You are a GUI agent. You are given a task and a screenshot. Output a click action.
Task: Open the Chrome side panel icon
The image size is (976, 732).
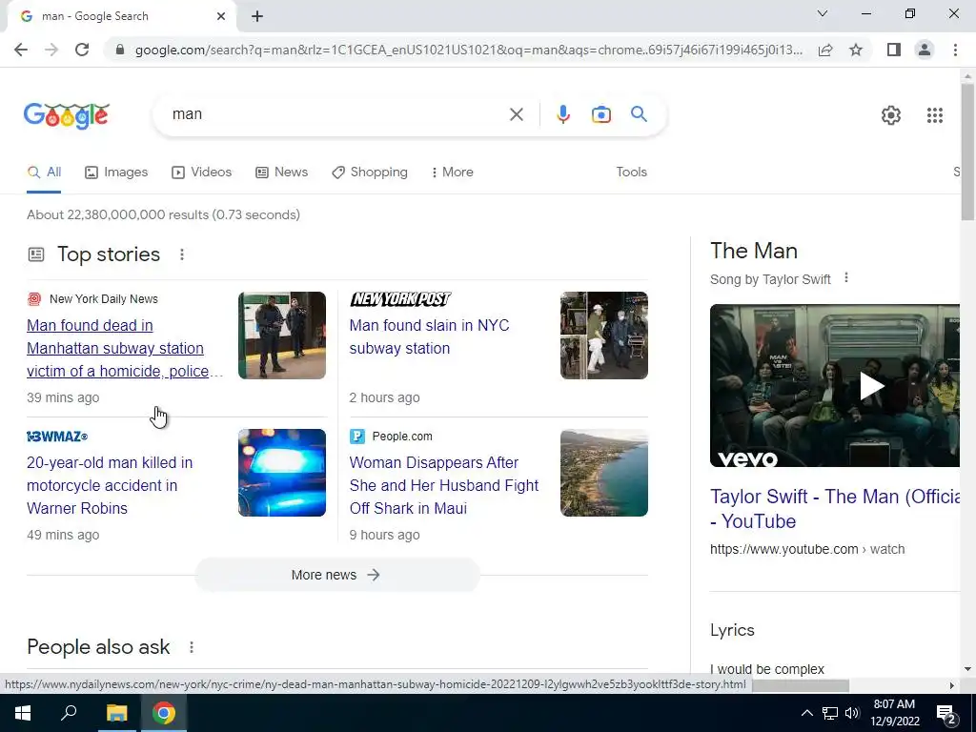(894, 50)
